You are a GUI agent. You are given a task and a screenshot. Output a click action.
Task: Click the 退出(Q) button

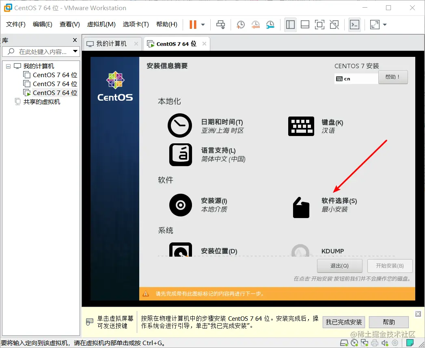tap(340, 266)
